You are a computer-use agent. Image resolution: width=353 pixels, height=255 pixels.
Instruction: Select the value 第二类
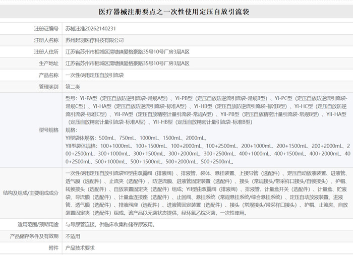click(73, 87)
